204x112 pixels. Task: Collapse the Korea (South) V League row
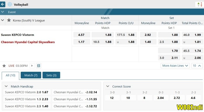click(x=2, y=20)
